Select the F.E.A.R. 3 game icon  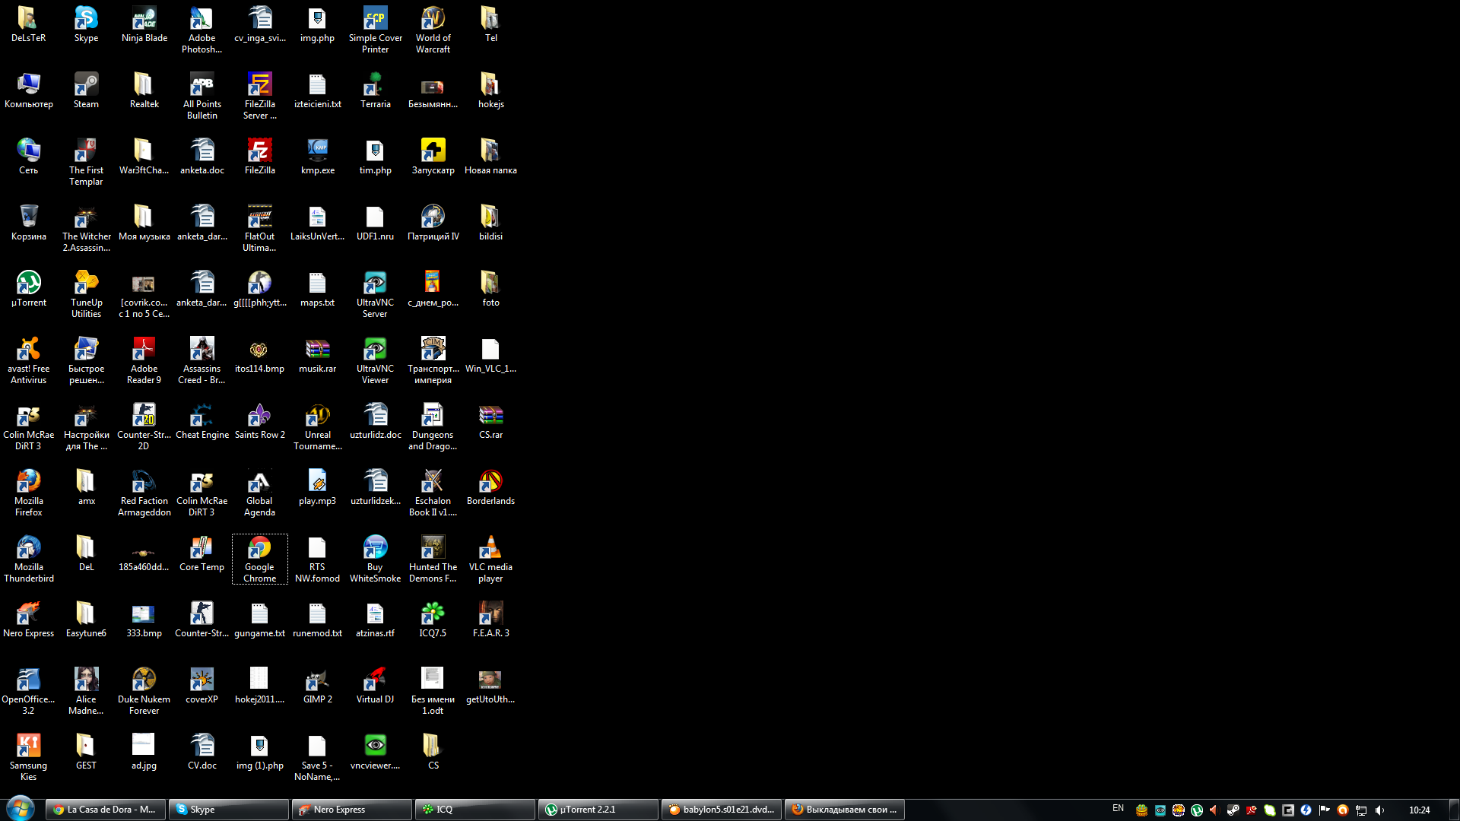(490, 620)
